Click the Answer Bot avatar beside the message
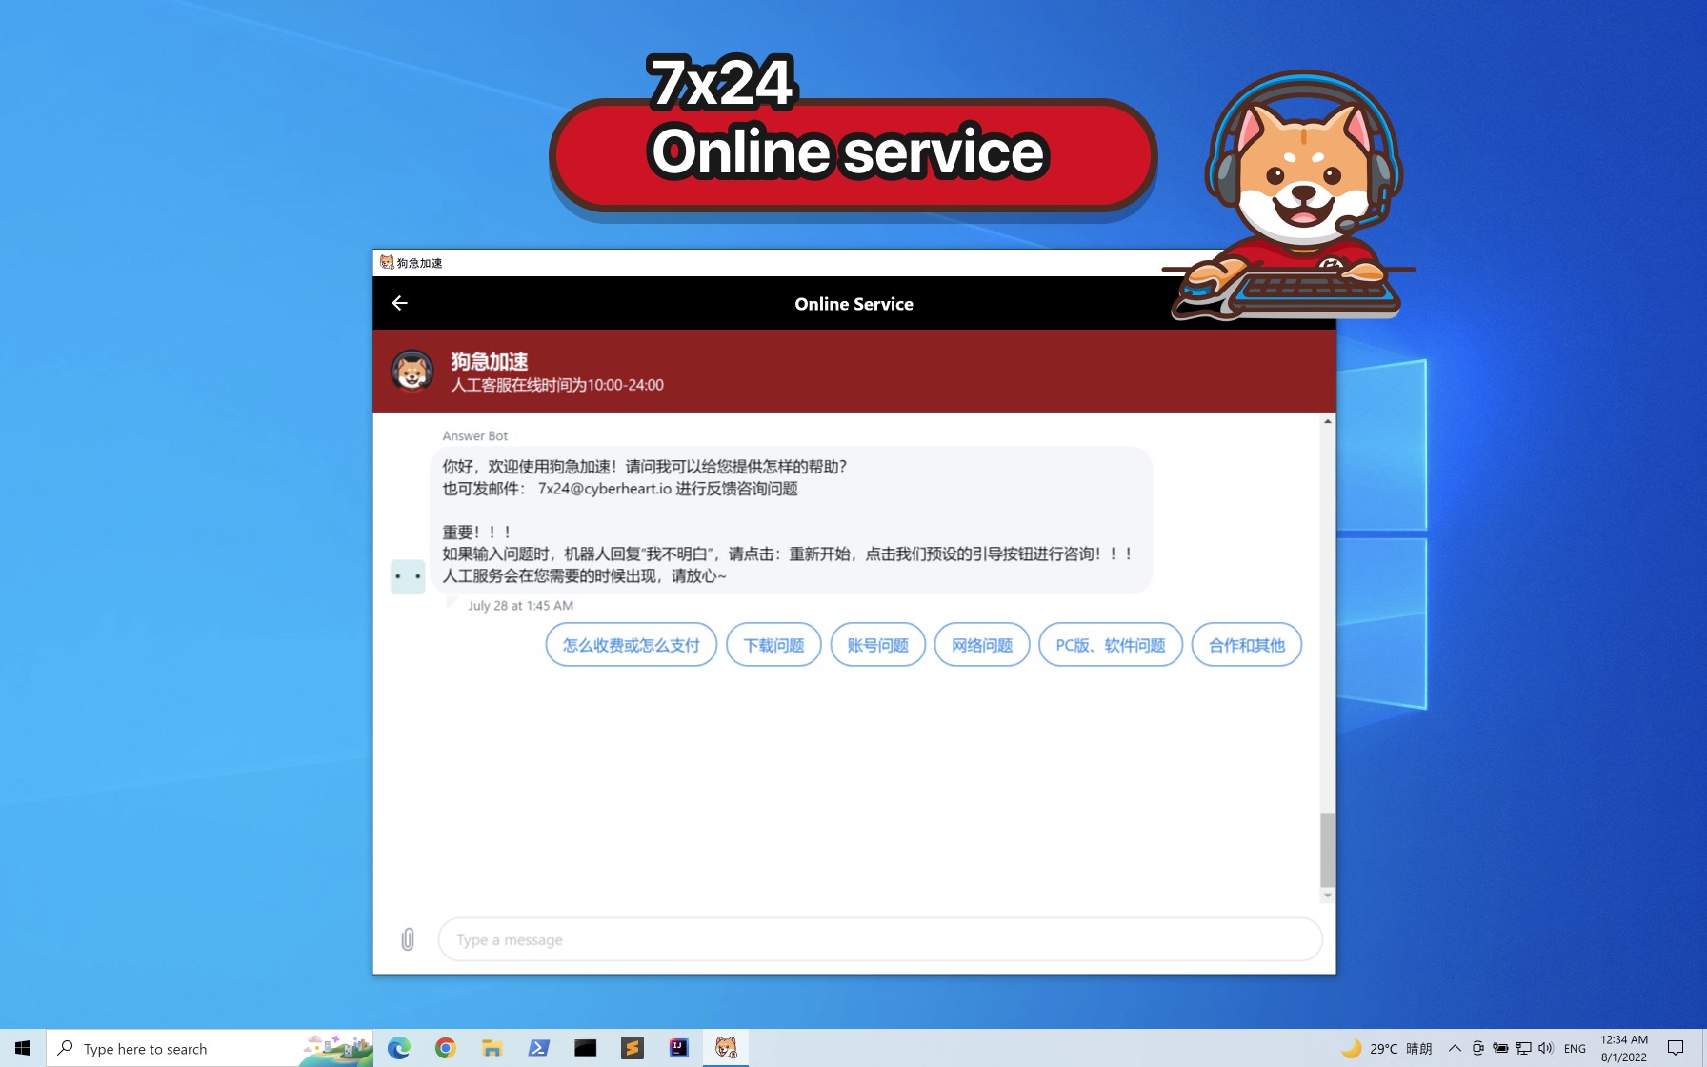The height and width of the screenshot is (1067, 1707). (x=408, y=576)
